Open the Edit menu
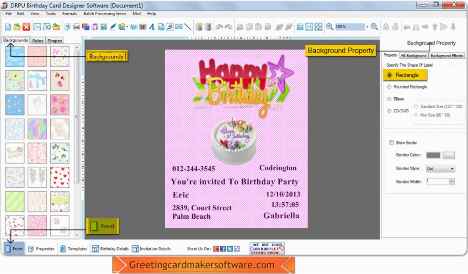 20,14
